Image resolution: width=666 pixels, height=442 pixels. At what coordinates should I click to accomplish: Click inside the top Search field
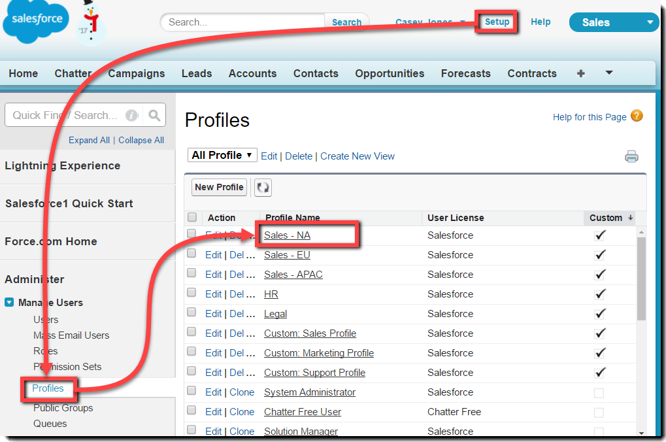(242, 22)
